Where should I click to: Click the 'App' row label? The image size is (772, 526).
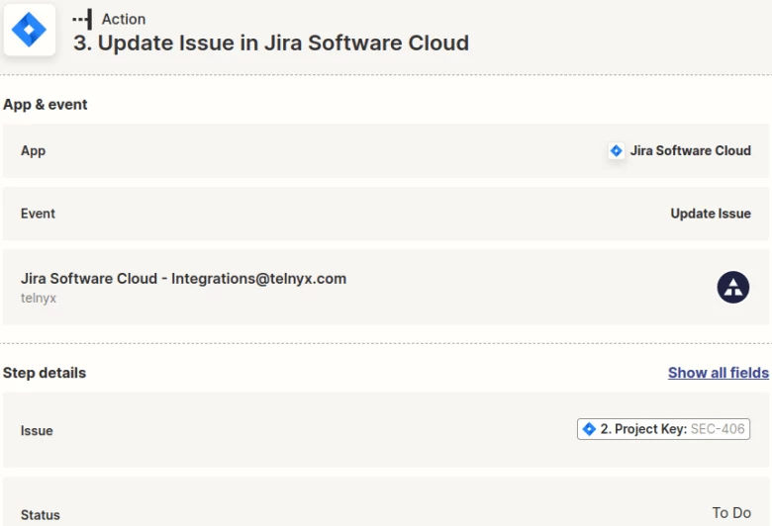click(x=33, y=151)
